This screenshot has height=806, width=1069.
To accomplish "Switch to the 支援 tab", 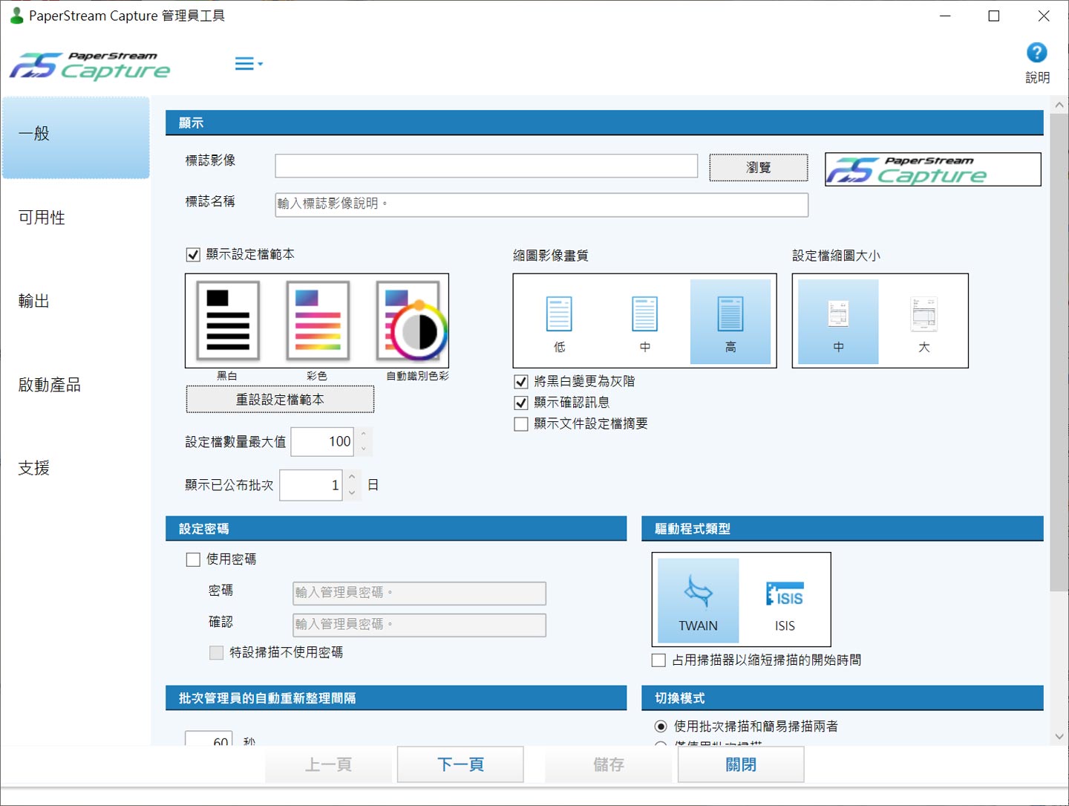I will (76, 468).
